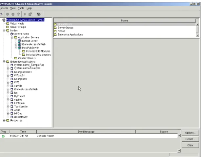The height and width of the screenshot is (157, 201).
Task: Open the Tools menu
Action: point(21,8)
